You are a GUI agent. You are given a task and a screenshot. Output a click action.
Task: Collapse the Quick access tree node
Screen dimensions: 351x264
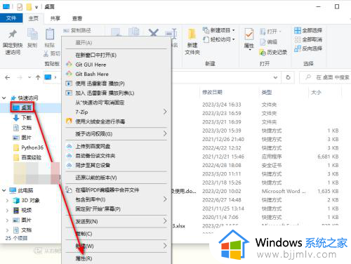(x=4, y=98)
